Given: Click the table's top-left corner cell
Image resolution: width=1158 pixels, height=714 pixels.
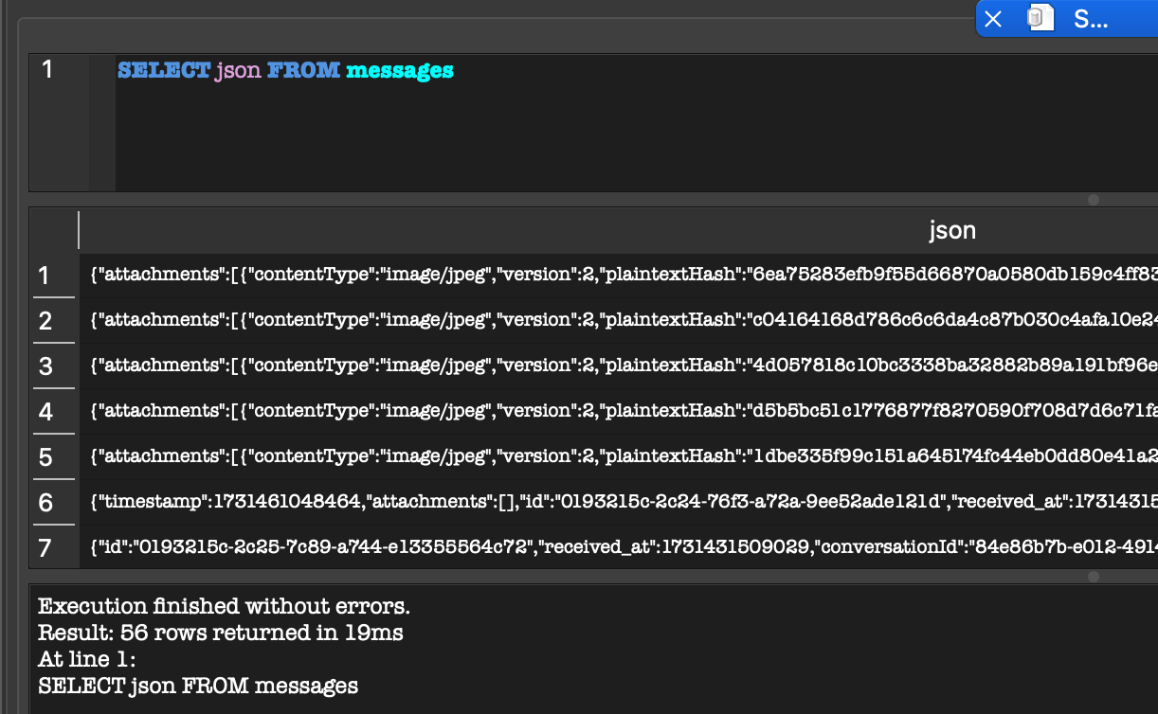Looking at the screenshot, I should pos(54,230).
